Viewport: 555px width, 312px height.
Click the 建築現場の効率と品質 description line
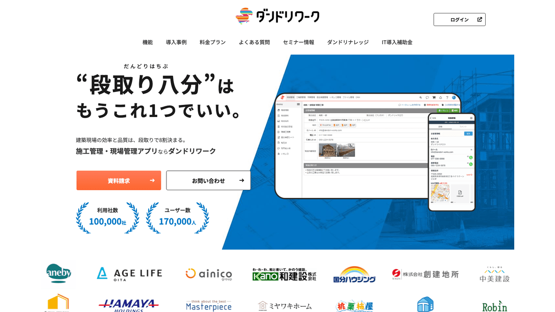point(131,140)
